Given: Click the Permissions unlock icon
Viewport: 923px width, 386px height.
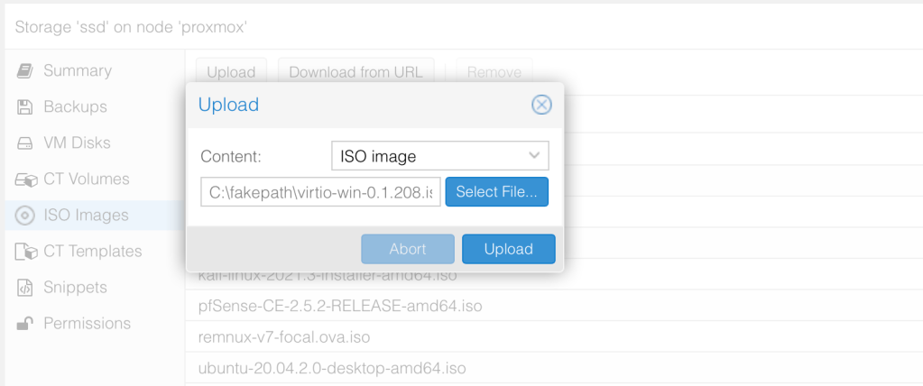Looking at the screenshot, I should pos(25,324).
